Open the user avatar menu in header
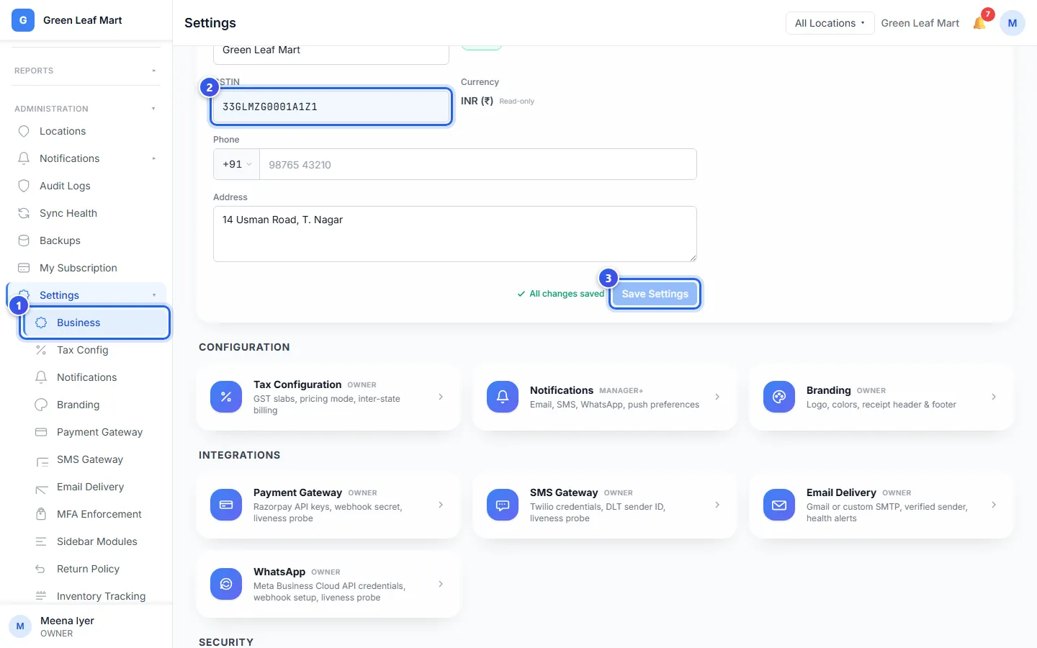Image resolution: width=1037 pixels, height=648 pixels. [1013, 23]
